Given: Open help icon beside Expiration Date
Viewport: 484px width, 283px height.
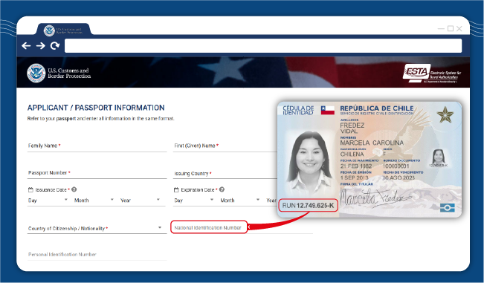Looking at the screenshot, I should click(222, 189).
